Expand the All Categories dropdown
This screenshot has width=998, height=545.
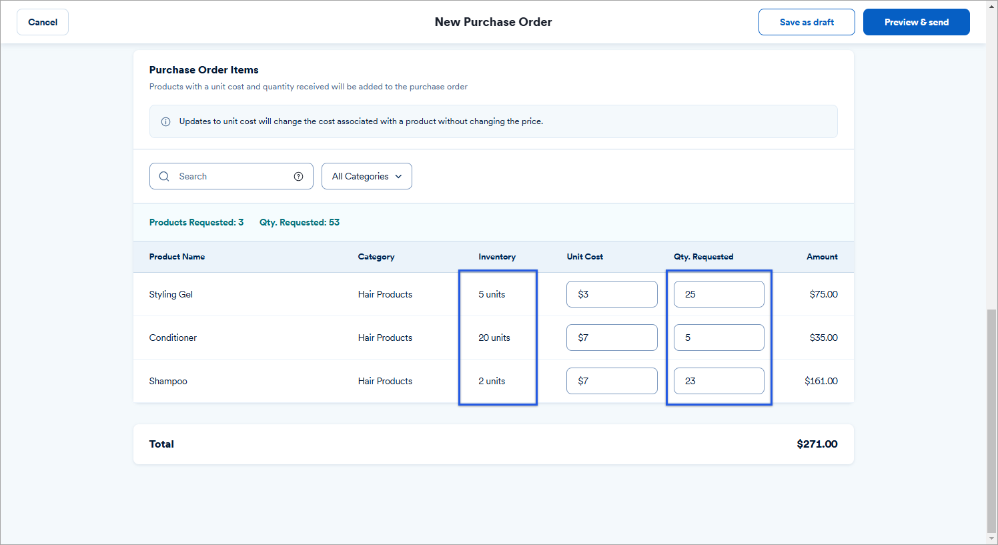click(x=367, y=176)
